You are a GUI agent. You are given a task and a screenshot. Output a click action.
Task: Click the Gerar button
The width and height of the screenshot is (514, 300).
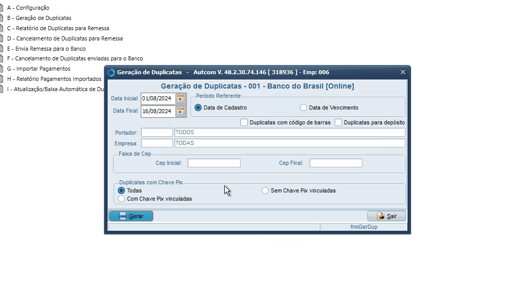pos(131,216)
